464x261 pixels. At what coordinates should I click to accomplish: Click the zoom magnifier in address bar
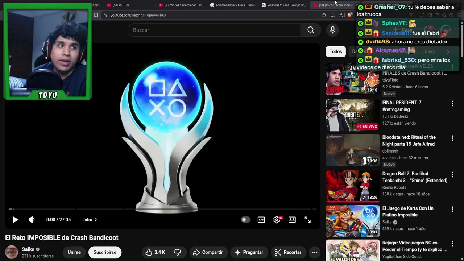324,15
